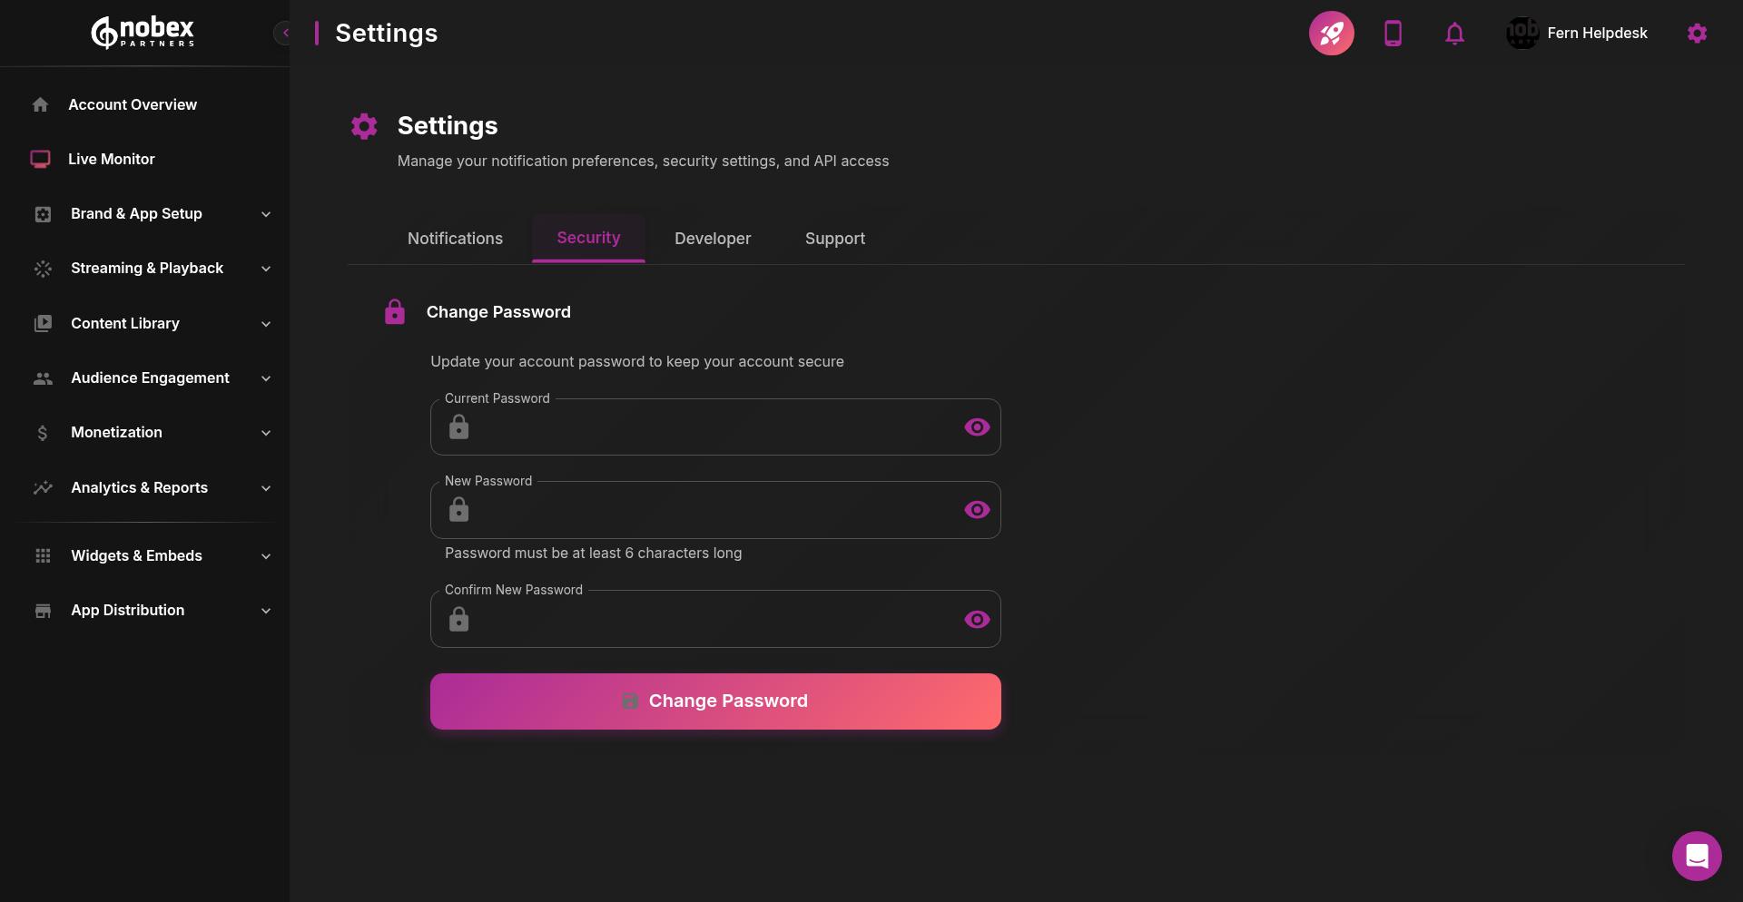
Task: Open the Developer tab
Action: tap(712, 238)
